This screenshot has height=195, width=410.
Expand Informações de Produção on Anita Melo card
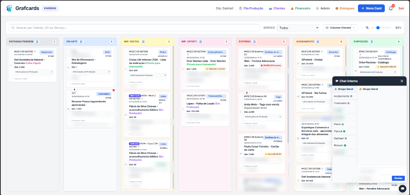pyautogui.click(x=263, y=117)
